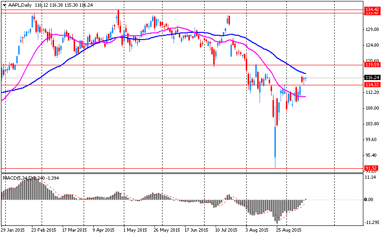Click the 95.40 price axis value

pyautogui.click(x=371, y=155)
